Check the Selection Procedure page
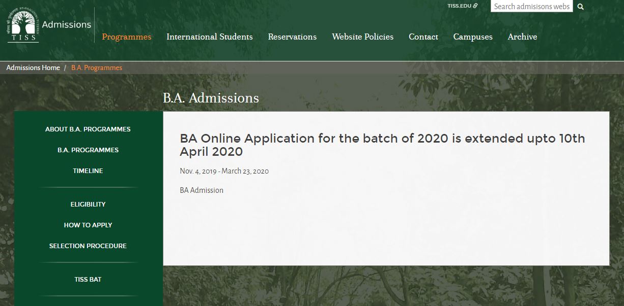624x306 pixels. (88, 246)
